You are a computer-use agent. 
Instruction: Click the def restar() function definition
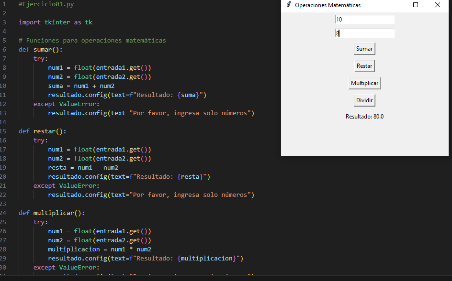(43, 131)
